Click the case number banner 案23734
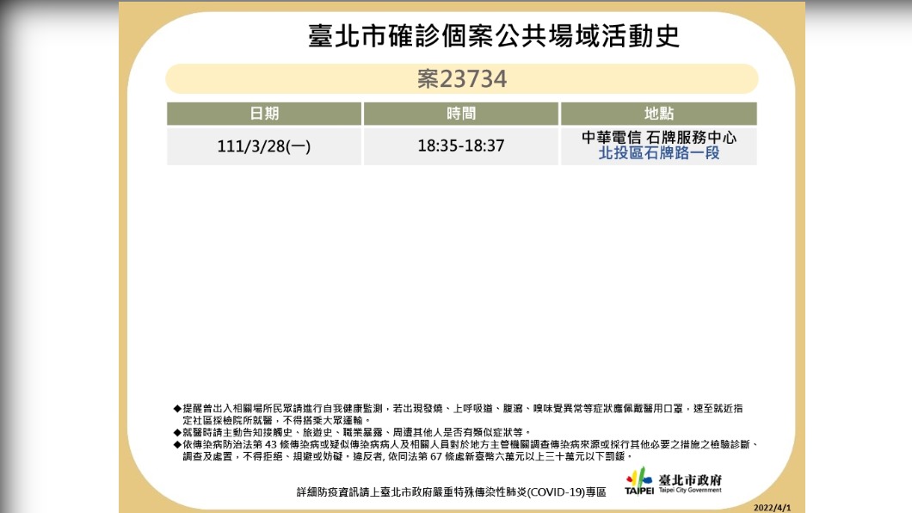Viewport: 912px width, 513px height. click(462, 78)
